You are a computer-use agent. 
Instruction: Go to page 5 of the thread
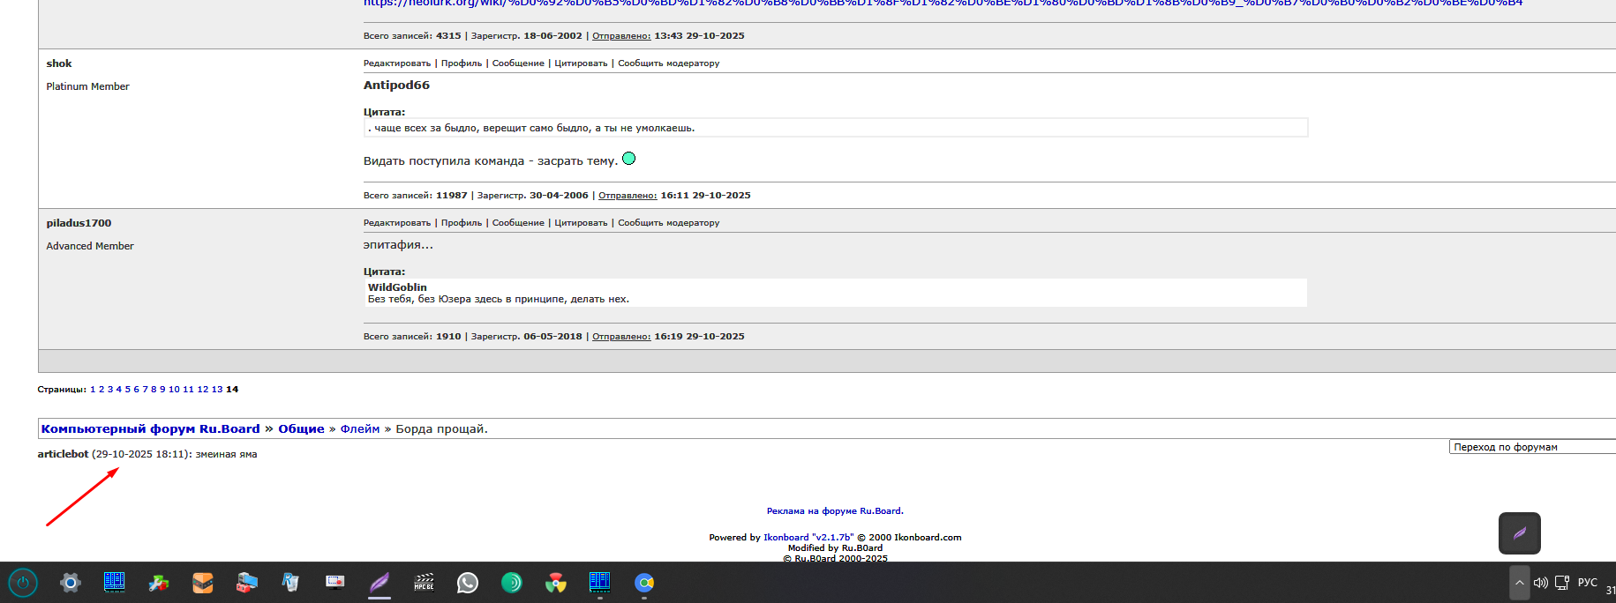tap(127, 390)
